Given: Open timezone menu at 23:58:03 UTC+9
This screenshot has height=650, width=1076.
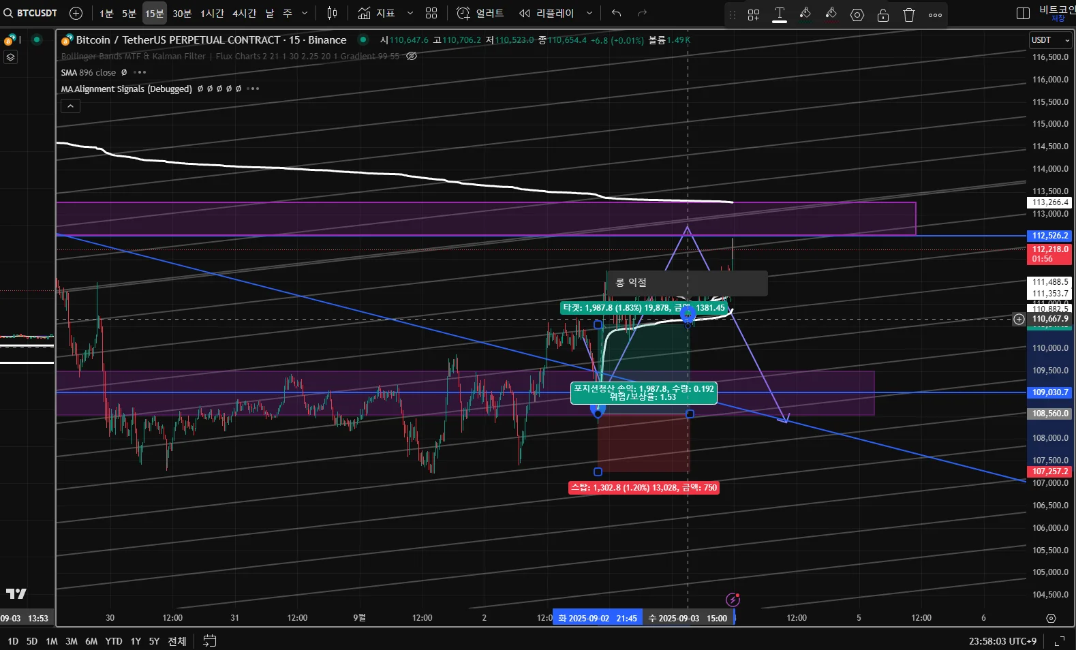Looking at the screenshot, I should [1002, 641].
